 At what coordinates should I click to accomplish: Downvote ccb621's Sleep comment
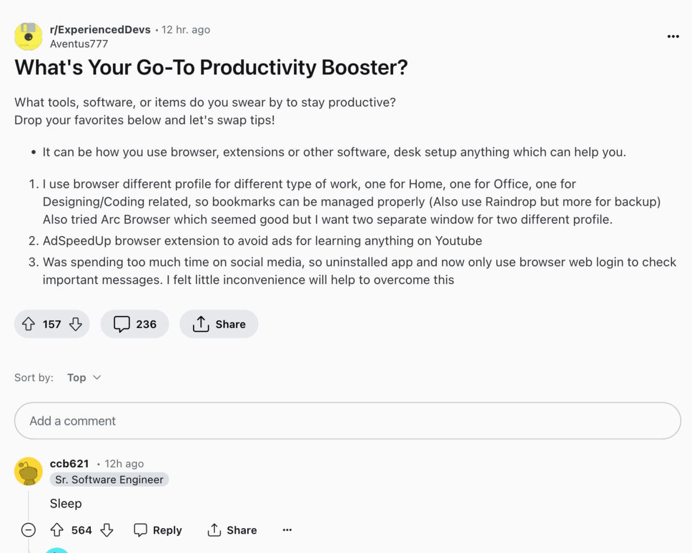(x=107, y=530)
